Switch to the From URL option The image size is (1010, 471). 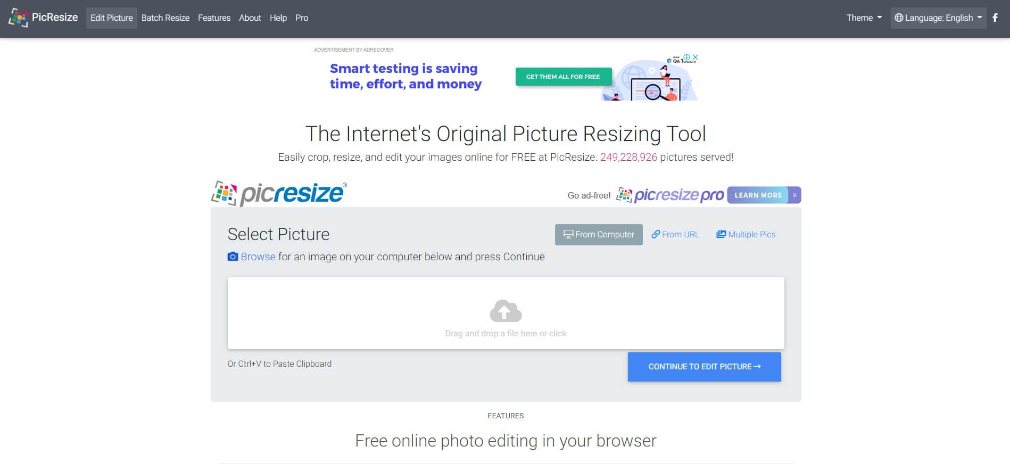click(675, 235)
